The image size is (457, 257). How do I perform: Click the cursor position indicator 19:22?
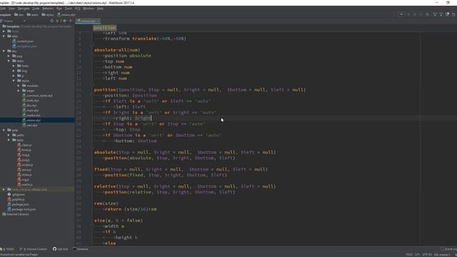tap(409, 255)
